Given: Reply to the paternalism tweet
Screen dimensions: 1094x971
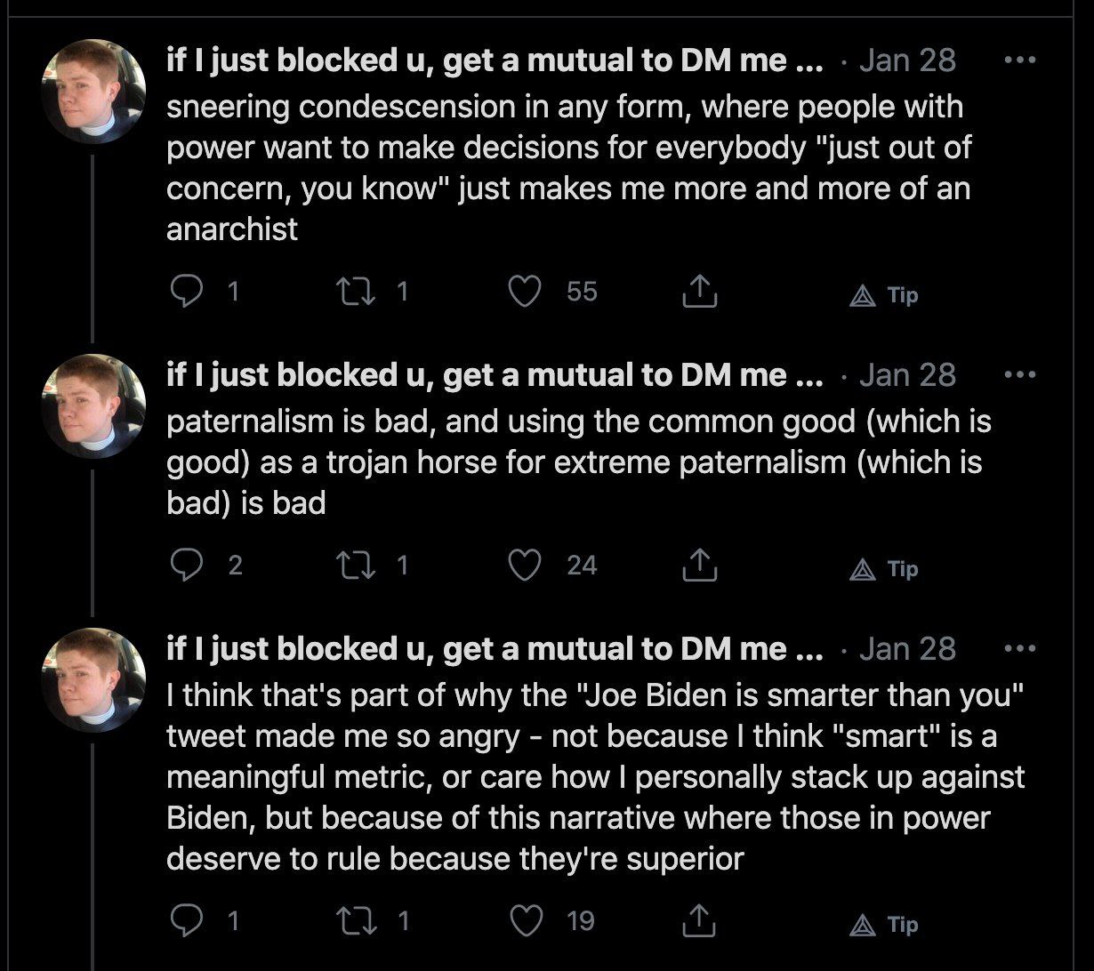Looking at the screenshot, I should tap(187, 566).
